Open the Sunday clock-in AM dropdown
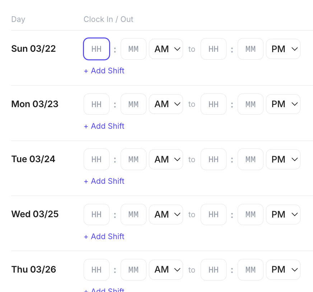The width and height of the screenshot is (313, 292). click(x=166, y=49)
